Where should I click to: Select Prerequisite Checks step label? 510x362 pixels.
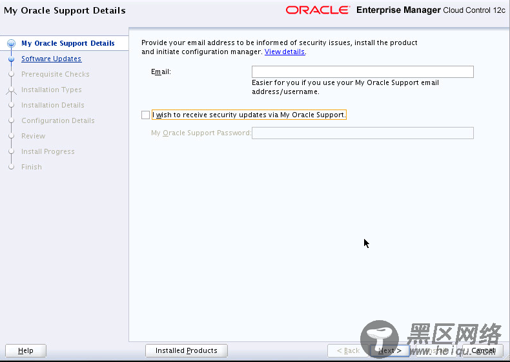56,74
